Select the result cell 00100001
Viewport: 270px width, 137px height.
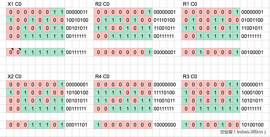[x=252, y=52]
